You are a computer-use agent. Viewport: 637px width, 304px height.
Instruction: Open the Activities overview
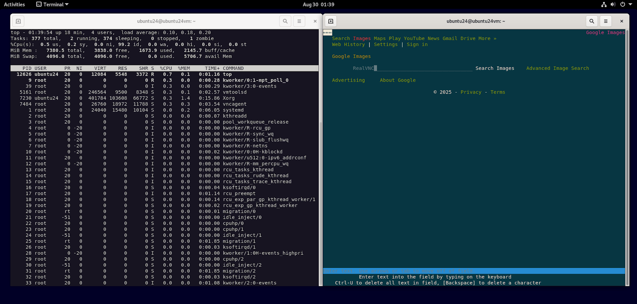pyautogui.click(x=14, y=4)
